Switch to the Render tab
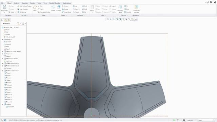 point(33,3)
